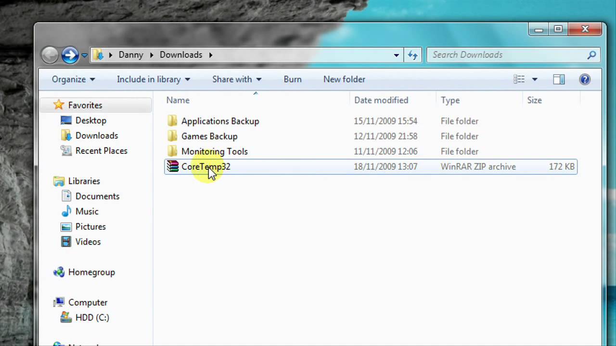Screen dimensions: 616x346
Task: Sort by Size column header
Action: click(534, 100)
